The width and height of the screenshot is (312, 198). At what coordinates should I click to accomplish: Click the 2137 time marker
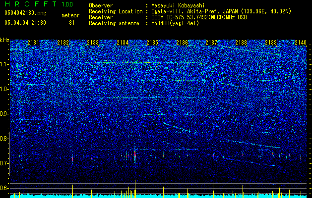pyautogui.click(x=211, y=43)
